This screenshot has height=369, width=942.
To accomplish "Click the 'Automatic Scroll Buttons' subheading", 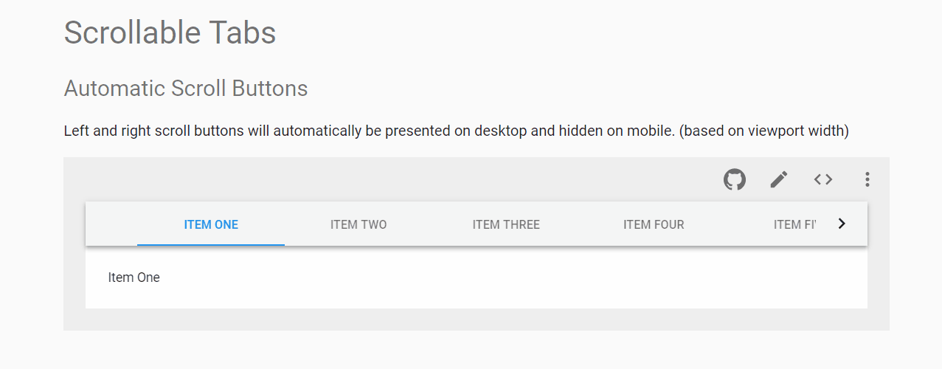I will [x=186, y=89].
